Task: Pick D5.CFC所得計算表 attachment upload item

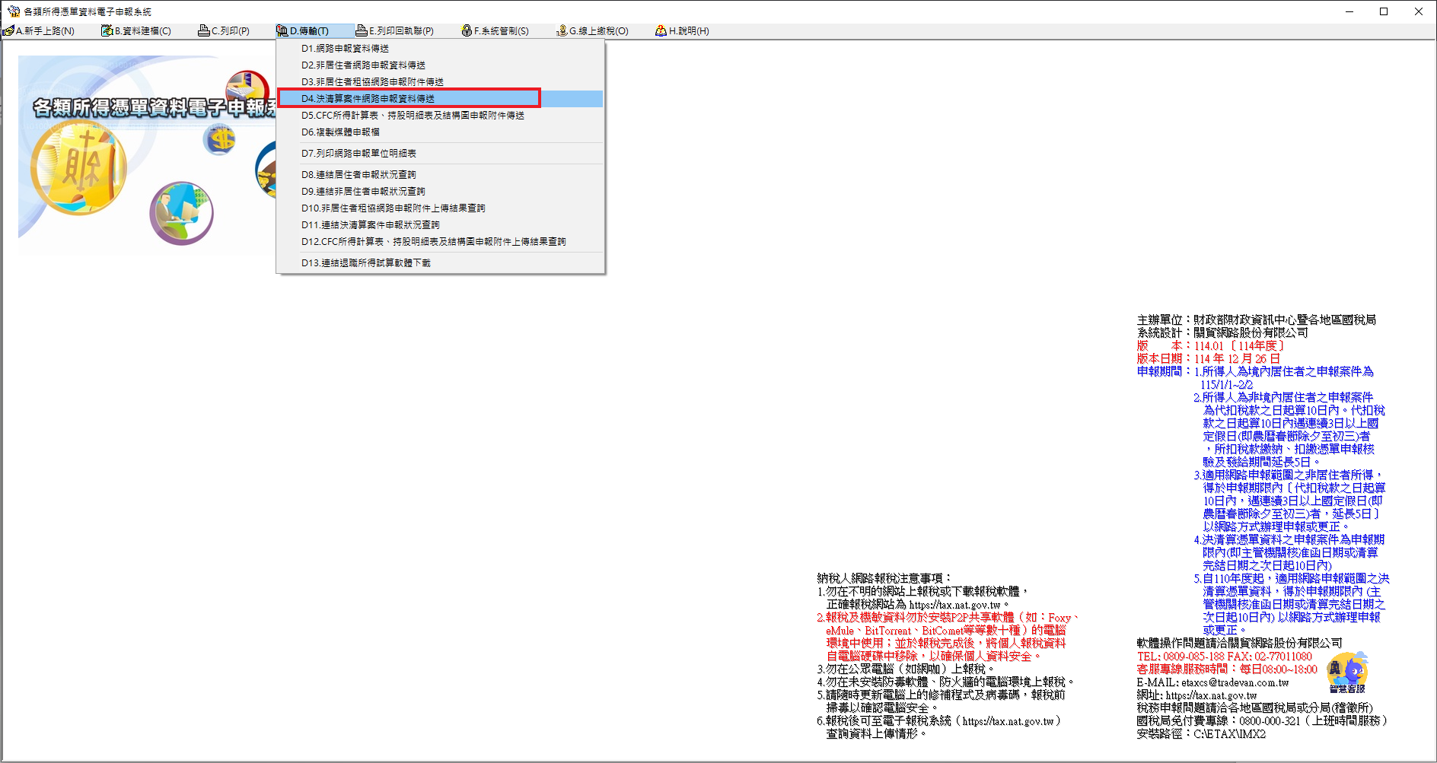Action: 413,116
